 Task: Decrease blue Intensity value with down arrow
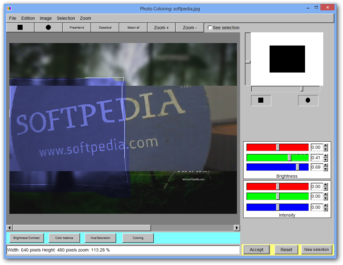click(326, 209)
